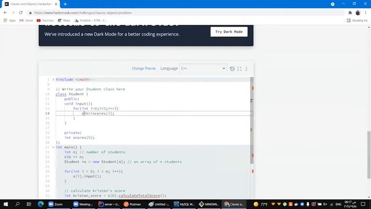Reload the HackerRank page
Image resolution: width=371 pixels, height=209 pixels.
click(21, 13)
